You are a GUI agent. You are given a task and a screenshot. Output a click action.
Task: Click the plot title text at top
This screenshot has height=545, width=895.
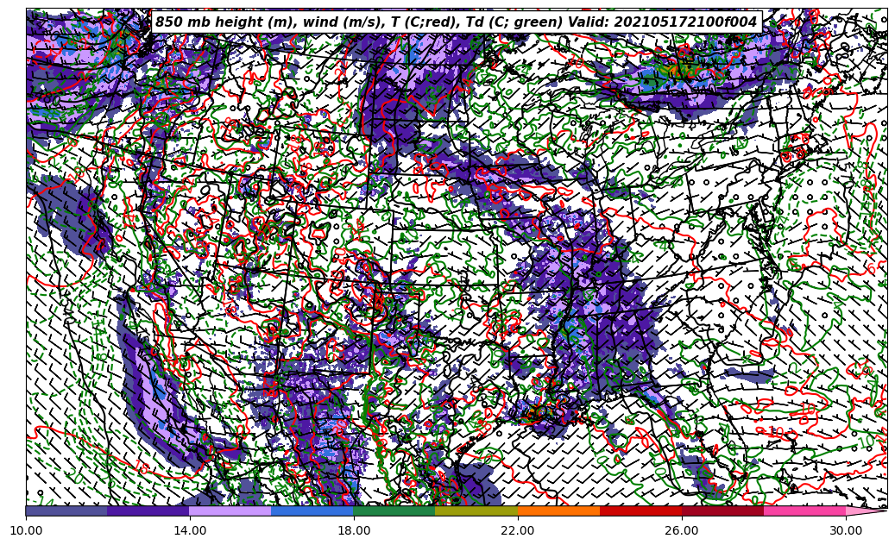456,22
